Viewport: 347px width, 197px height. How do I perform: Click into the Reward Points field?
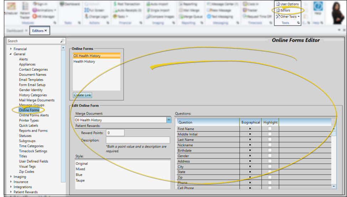[115, 133]
